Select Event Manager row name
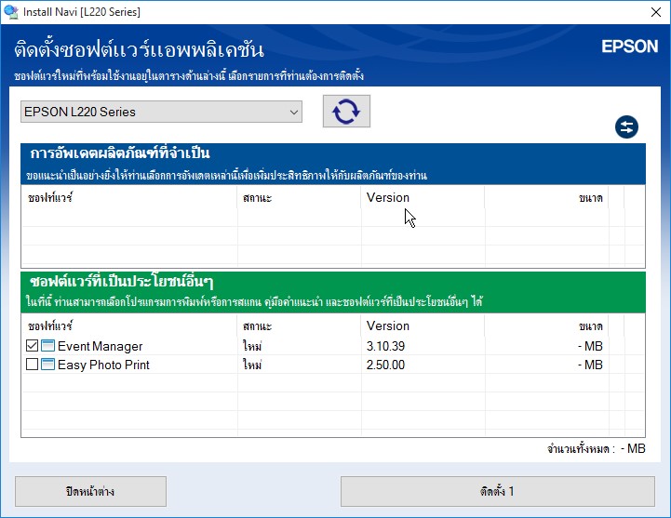This screenshot has height=518, width=671. coord(101,346)
